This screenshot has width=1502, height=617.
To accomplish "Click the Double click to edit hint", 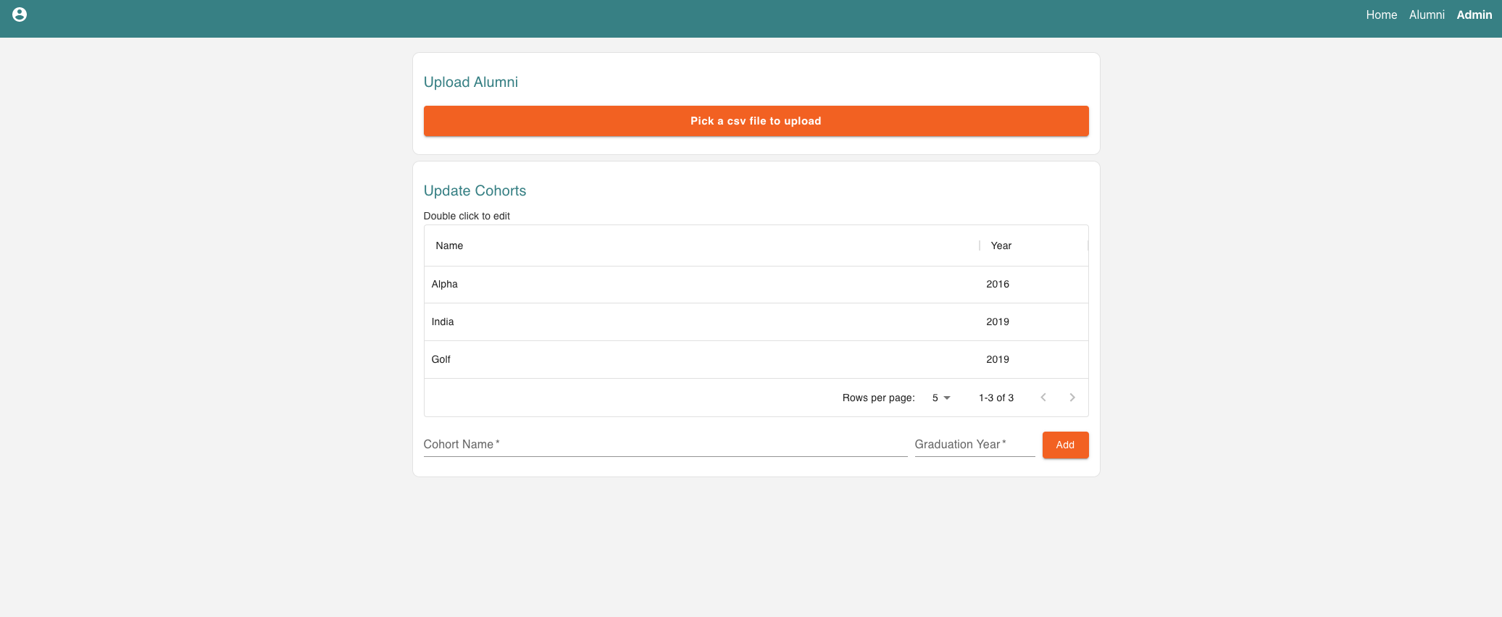I will (467, 216).
